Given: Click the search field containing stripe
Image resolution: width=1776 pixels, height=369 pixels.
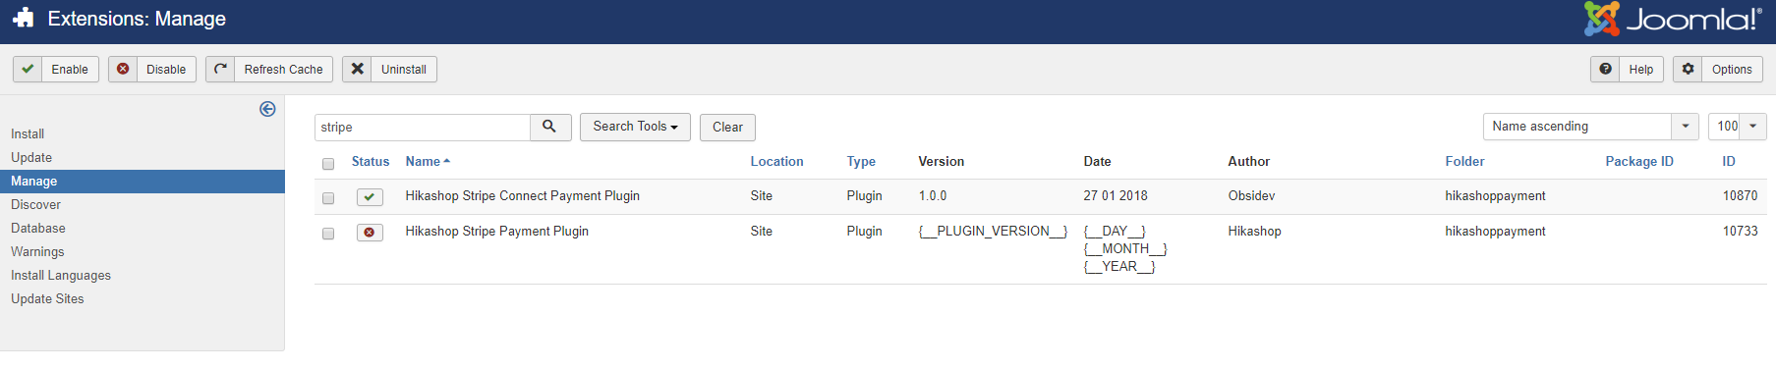Looking at the screenshot, I should click(423, 128).
